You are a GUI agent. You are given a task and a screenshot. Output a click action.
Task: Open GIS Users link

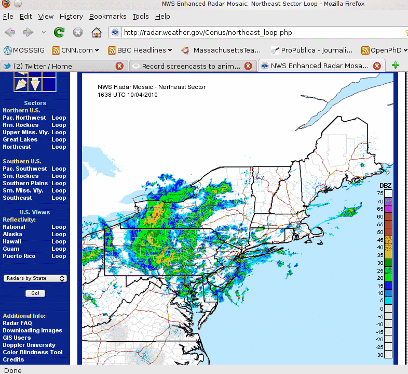click(17, 338)
